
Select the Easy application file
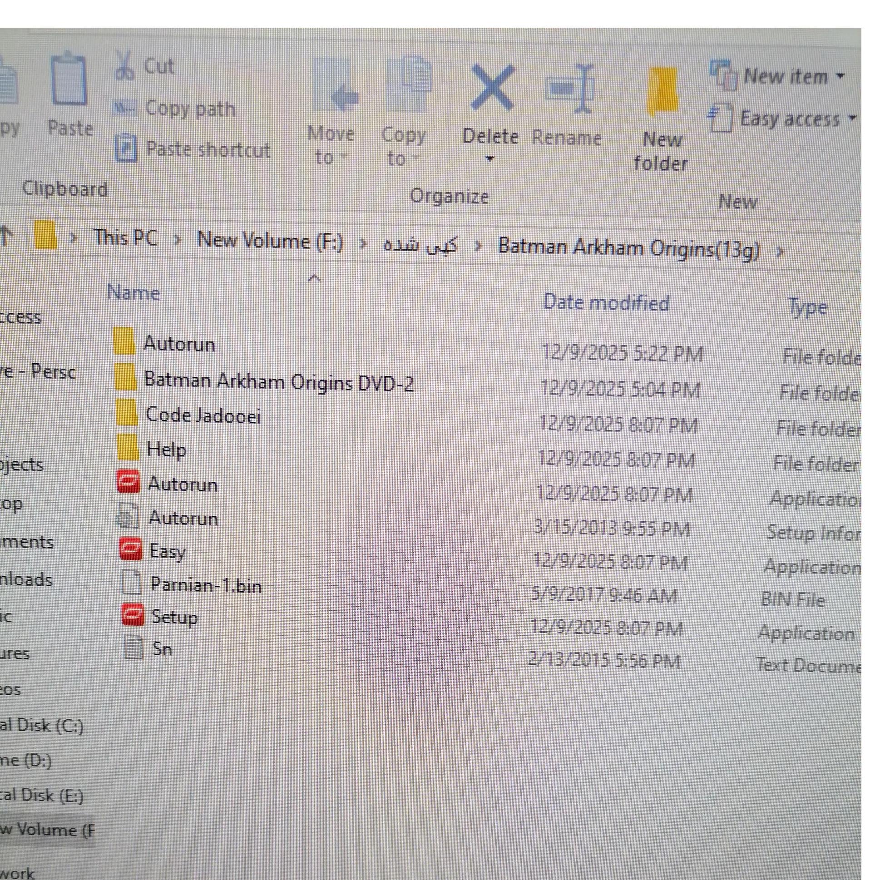click(x=168, y=551)
